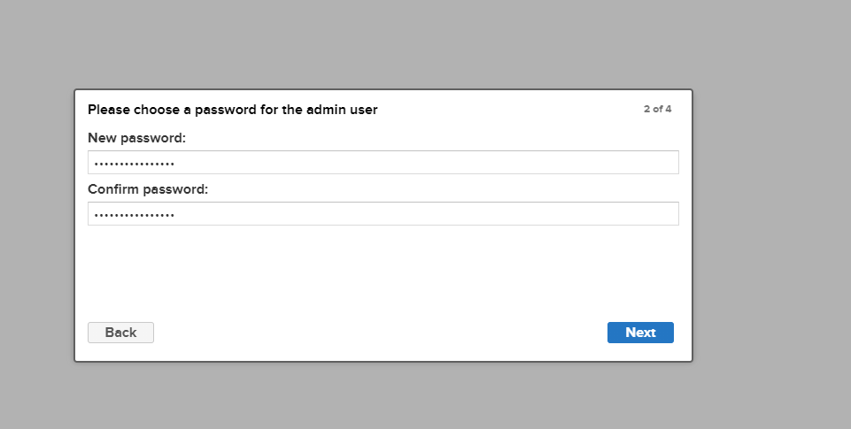
Task: Click the "Confirm password:" label
Action: coord(147,189)
